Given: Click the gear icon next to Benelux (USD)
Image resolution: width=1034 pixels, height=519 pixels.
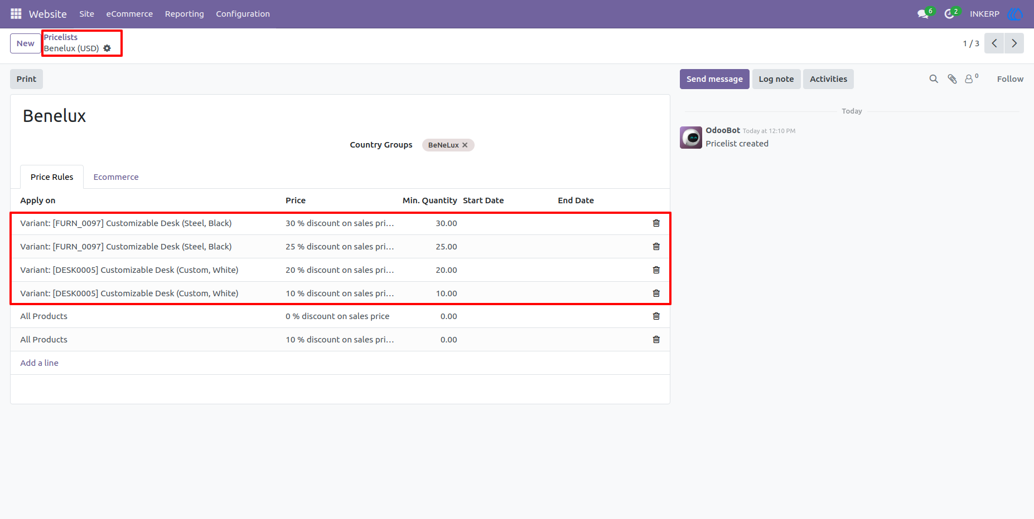Looking at the screenshot, I should 107,48.
